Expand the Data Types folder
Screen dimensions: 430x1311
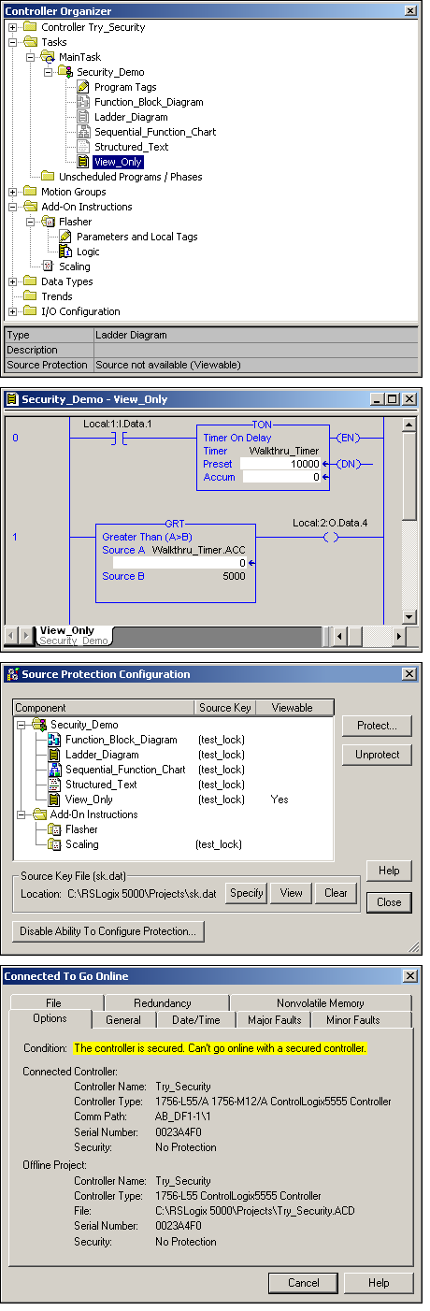click(13, 281)
